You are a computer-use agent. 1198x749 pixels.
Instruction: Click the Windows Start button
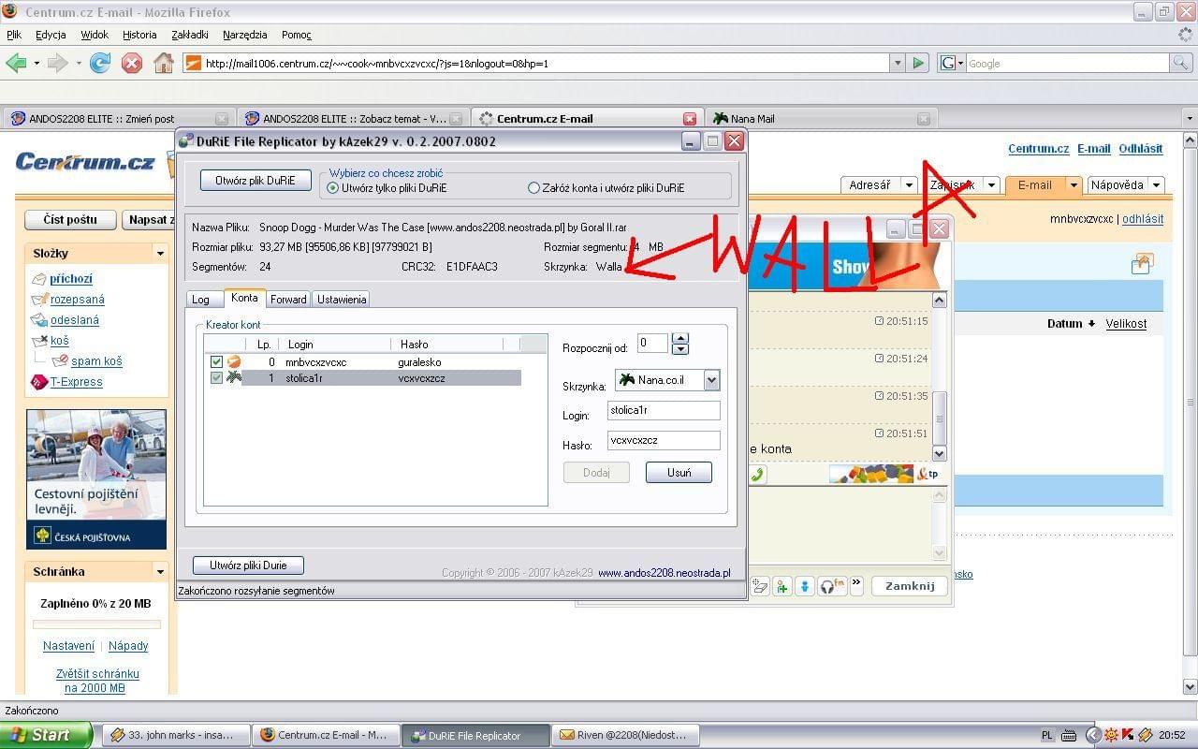click(46, 735)
